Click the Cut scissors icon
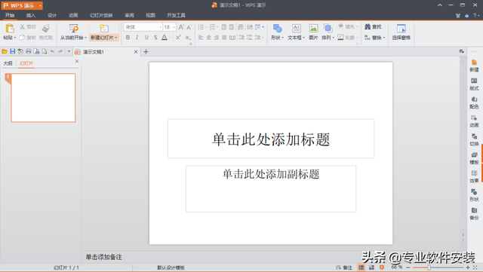The image size is (483, 272). (x=23, y=27)
